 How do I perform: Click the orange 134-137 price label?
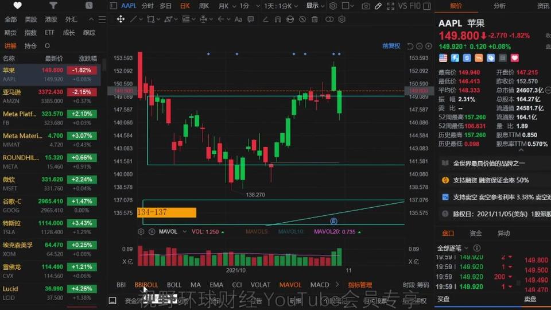pos(166,212)
